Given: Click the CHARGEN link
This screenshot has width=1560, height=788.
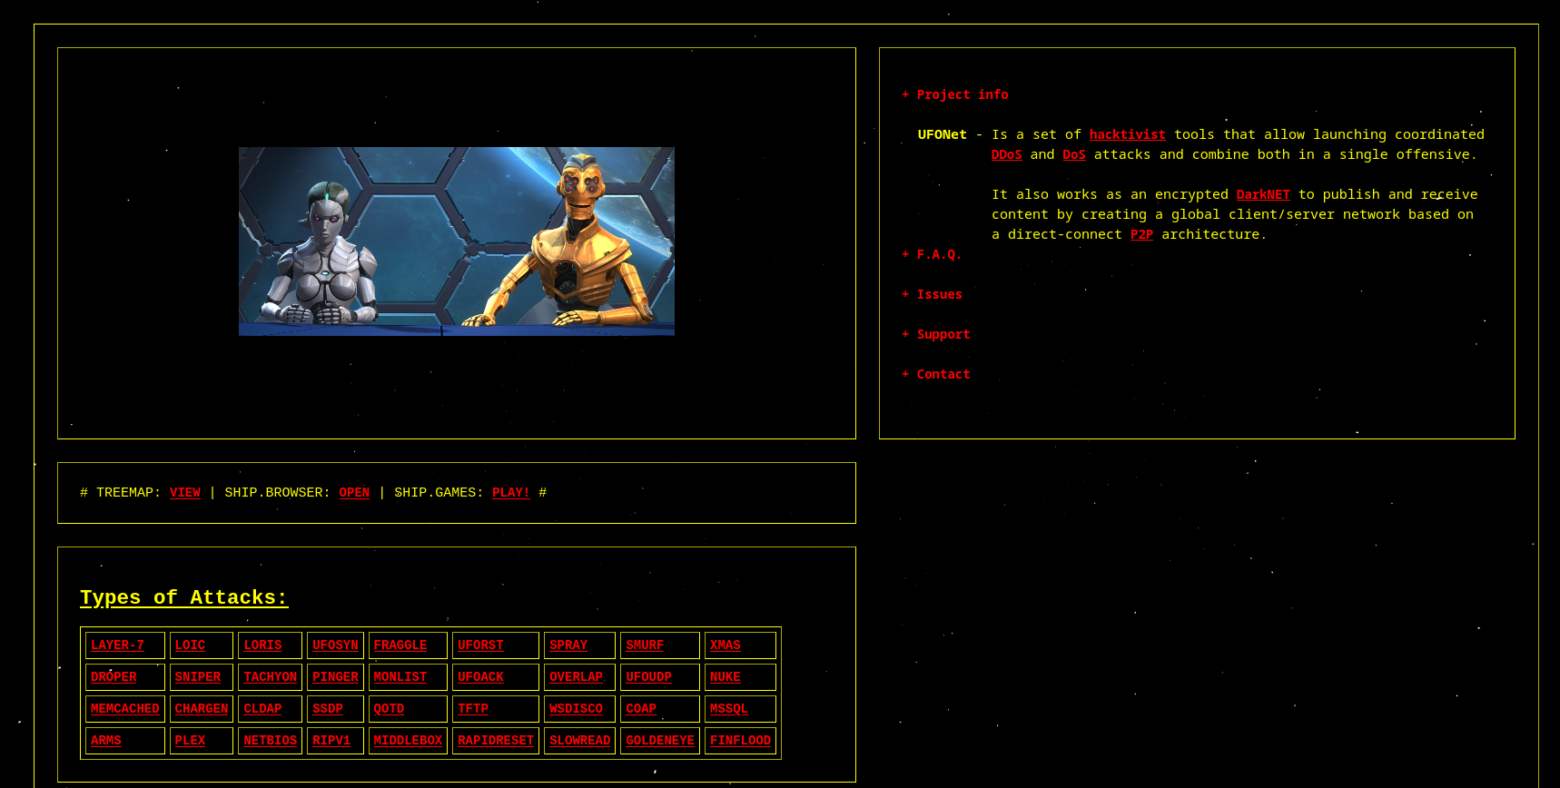Looking at the screenshot, I should pyautogui.click(x=202, y=709).
